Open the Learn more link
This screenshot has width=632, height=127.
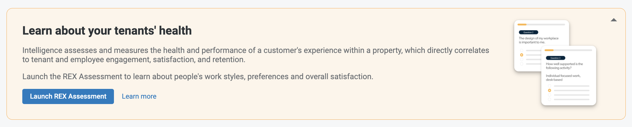click(139, 96)
